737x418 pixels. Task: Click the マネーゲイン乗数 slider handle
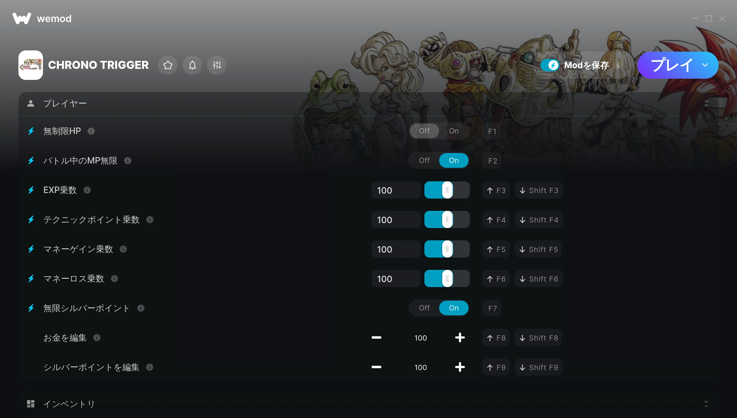[447, 249]
